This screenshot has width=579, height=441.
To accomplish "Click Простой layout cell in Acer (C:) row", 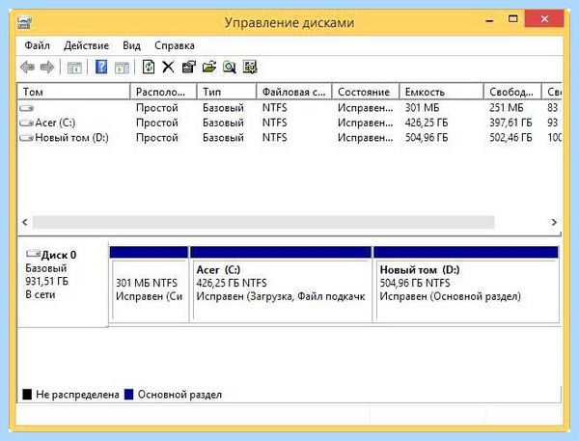I will 157,123.
